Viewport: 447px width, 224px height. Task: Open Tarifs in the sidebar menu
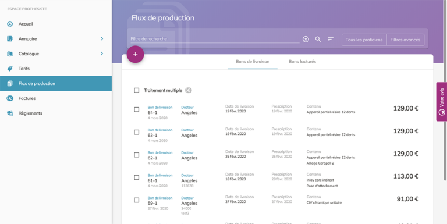(x=56, y=69)
